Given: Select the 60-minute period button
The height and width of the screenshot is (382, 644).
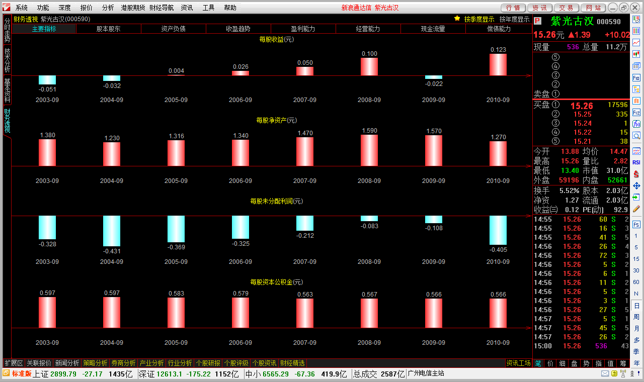Looking at the screenshot, I should (x=636, y=282).
